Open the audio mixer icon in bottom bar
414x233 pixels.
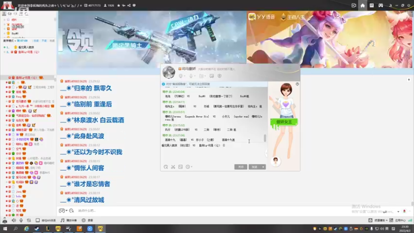click(29, 220)
